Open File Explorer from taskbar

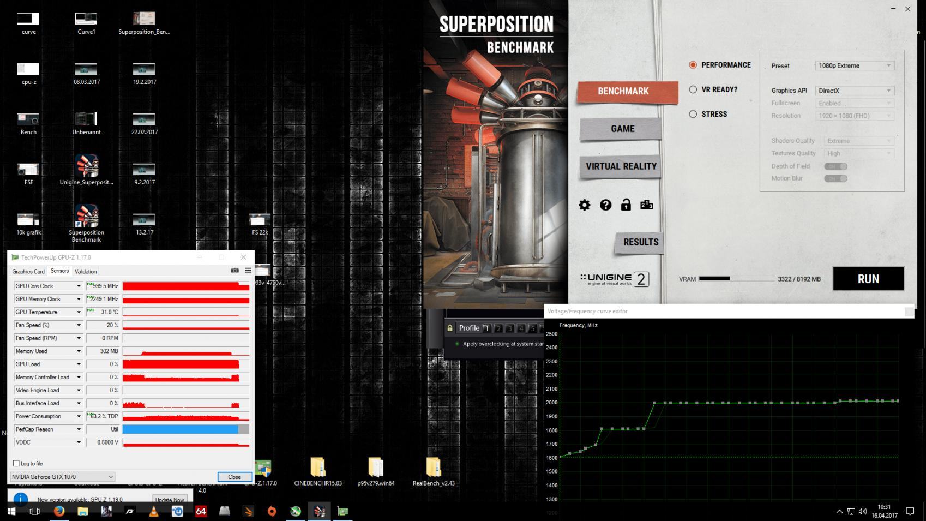82,511
